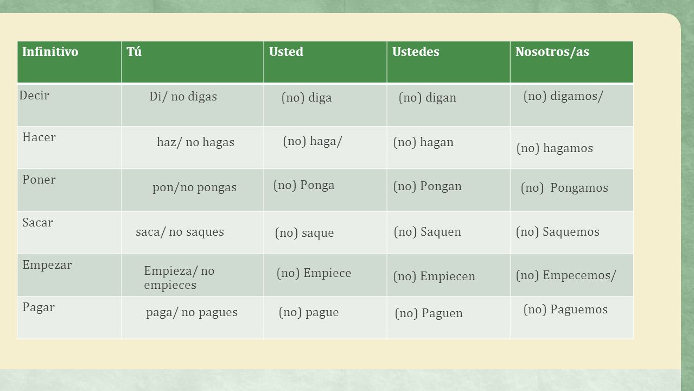
Task: Click the '(no) digamos/' text
Action: click(x=563, y=97)
